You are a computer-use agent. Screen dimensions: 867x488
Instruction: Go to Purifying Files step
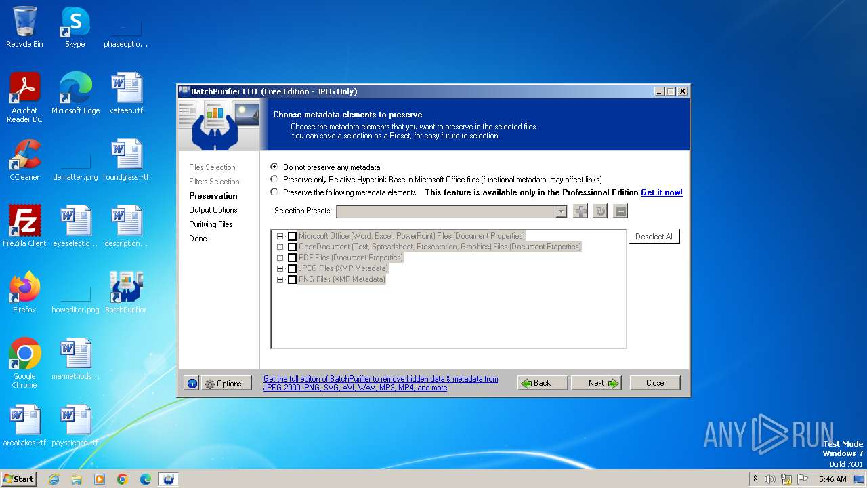point(211,224)
